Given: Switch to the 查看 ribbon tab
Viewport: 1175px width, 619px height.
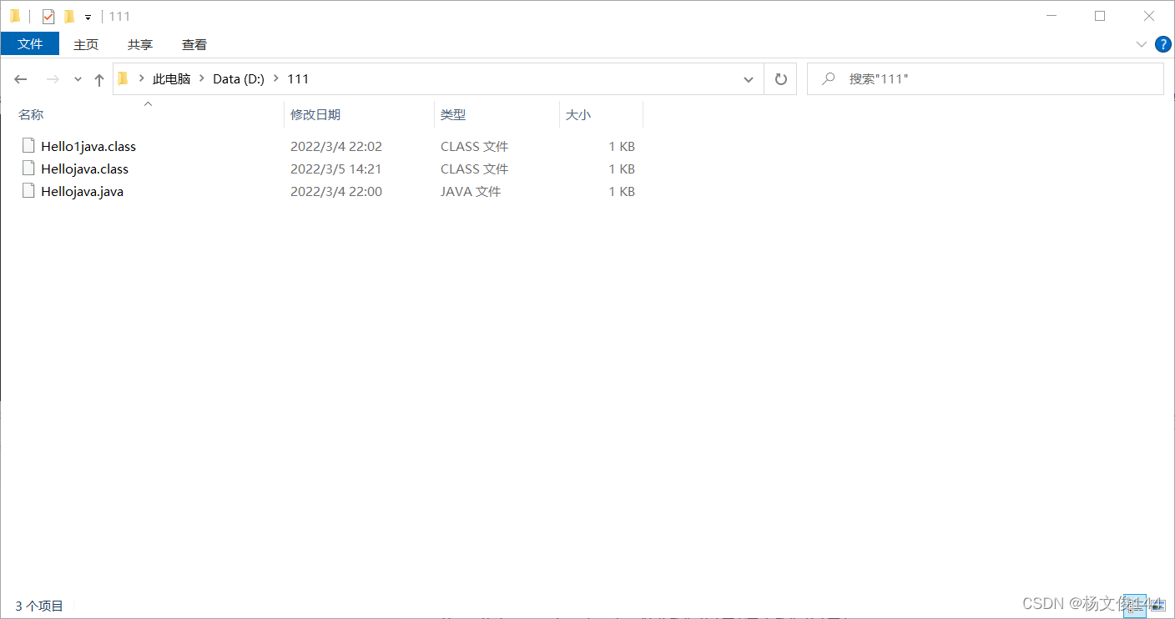Looking at the screenshot, I should (194, 44).
